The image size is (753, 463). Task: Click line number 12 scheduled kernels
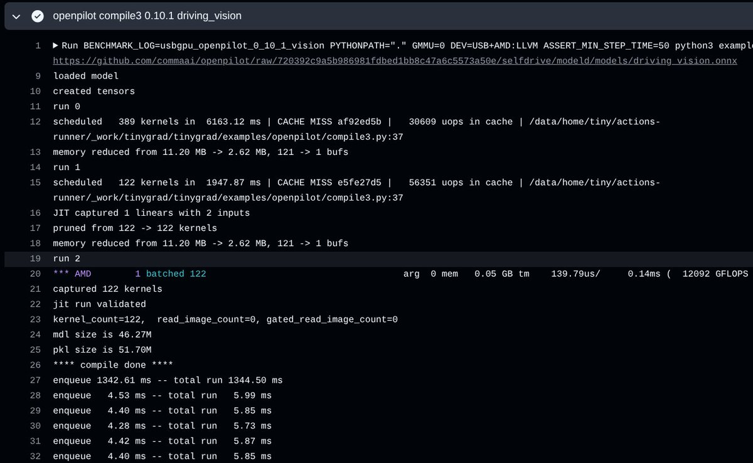point(35,122)
